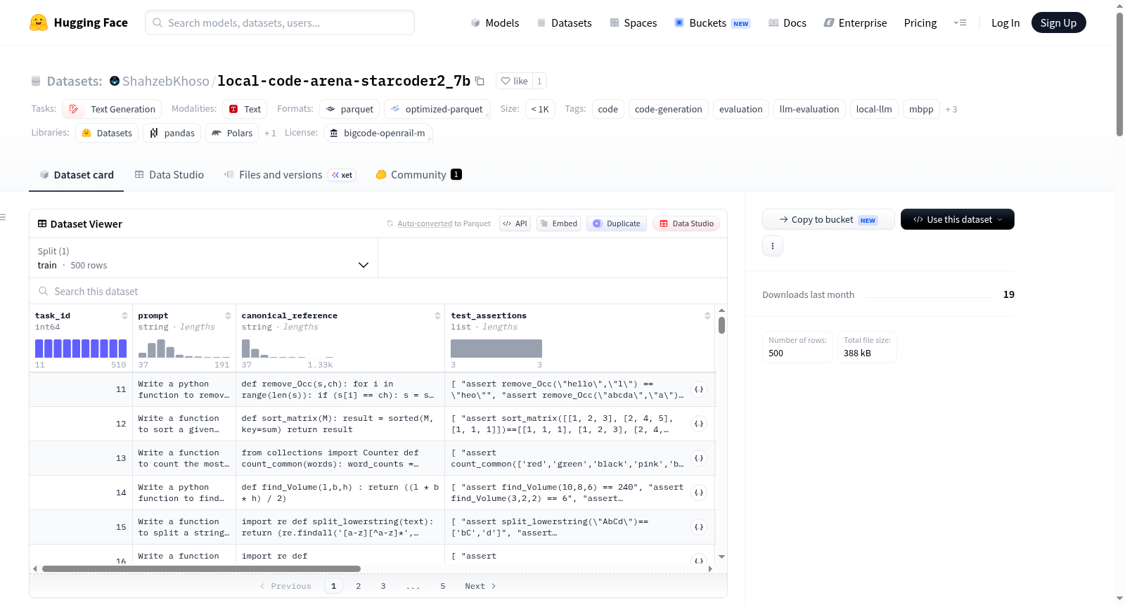Expand JSON icon for row 14

click(699, 493)
